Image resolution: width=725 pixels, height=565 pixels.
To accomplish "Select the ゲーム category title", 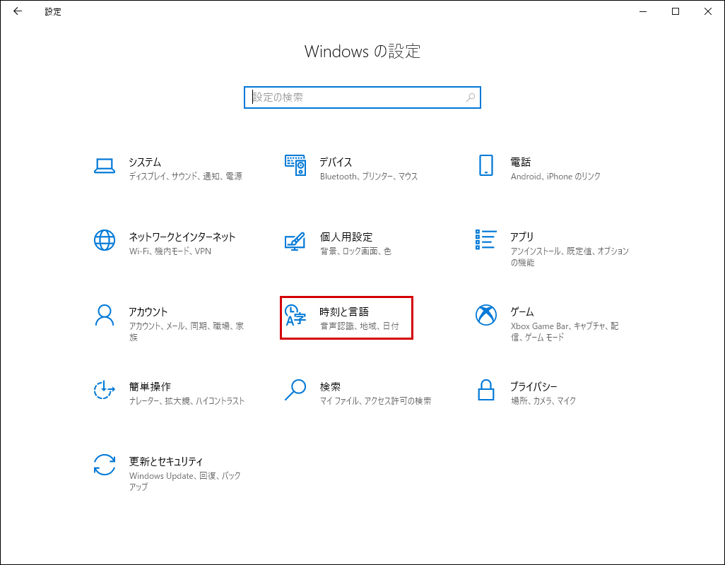I will tap(522, 312).
